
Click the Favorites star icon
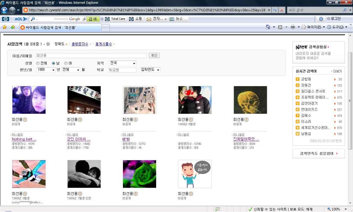click(4, 27)
